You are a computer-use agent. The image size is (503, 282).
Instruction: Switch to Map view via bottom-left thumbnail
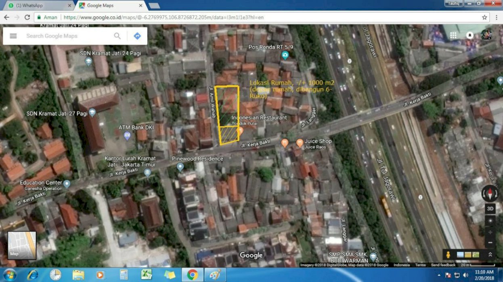[22, 245]
